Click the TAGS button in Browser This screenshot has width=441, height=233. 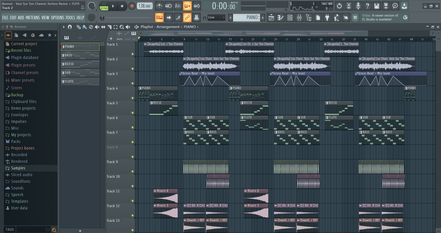click(10, 229)
